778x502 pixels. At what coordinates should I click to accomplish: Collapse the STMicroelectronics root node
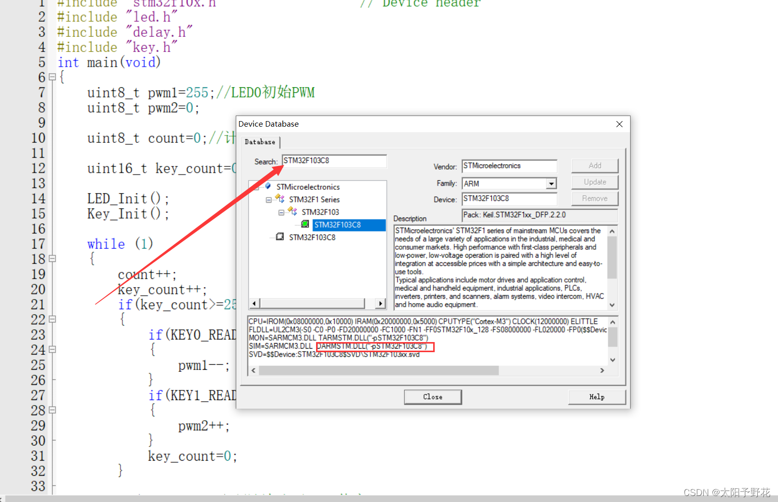(x=256, y=187)
